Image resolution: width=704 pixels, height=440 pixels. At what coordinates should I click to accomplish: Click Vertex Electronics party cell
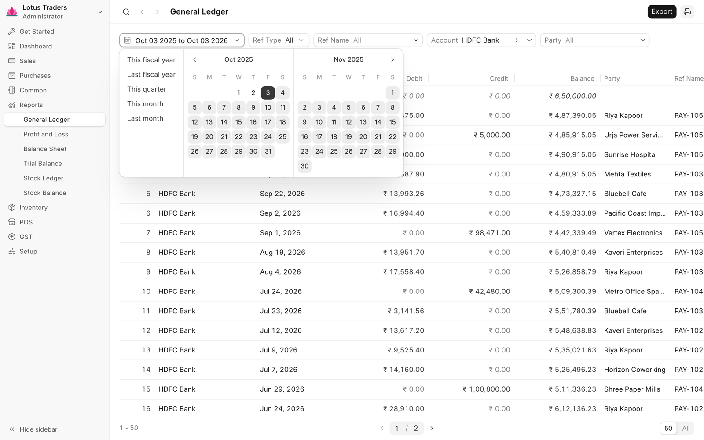pyautogui.click(x=633, y=233)
